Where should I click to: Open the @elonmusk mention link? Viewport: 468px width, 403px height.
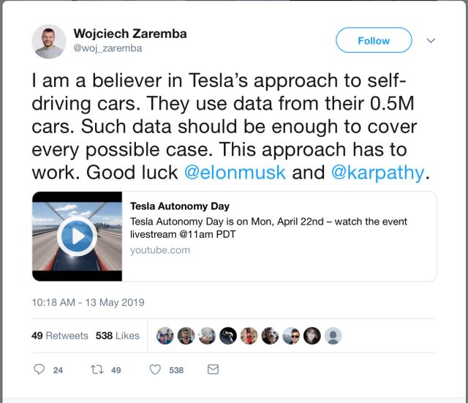(x=234, y=173)
